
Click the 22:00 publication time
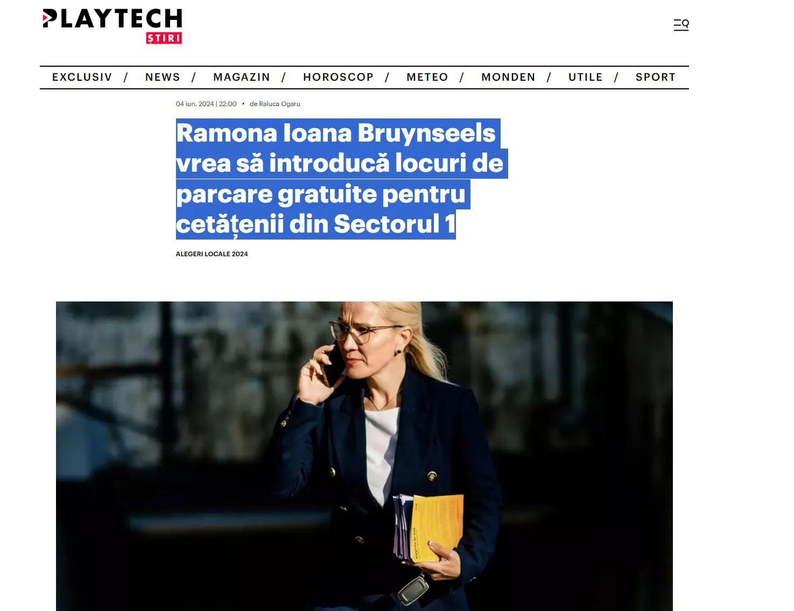point(228,104)
